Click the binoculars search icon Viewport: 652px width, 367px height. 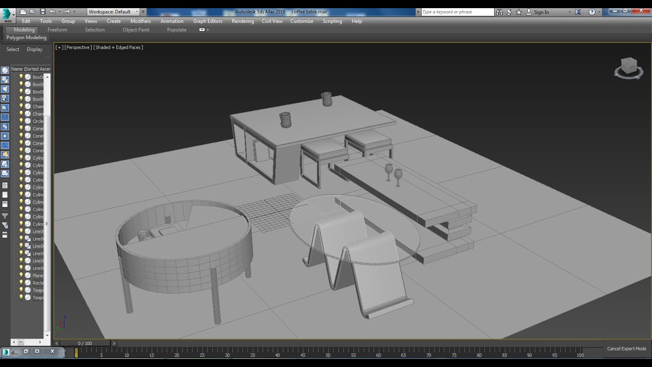pyautogui.click(x=499, y=12)
